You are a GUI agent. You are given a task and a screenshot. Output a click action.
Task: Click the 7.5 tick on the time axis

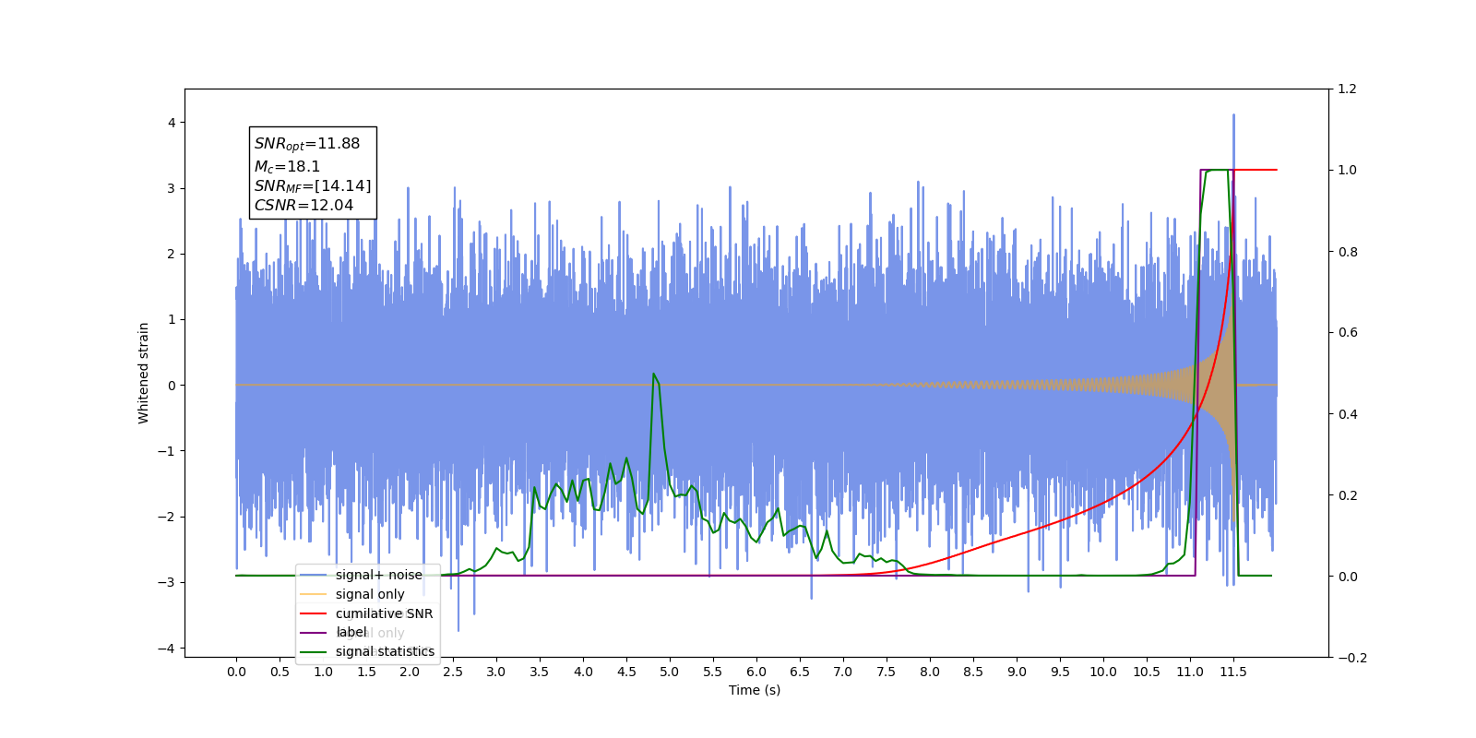pyautogui.click(x=887, y=672)
